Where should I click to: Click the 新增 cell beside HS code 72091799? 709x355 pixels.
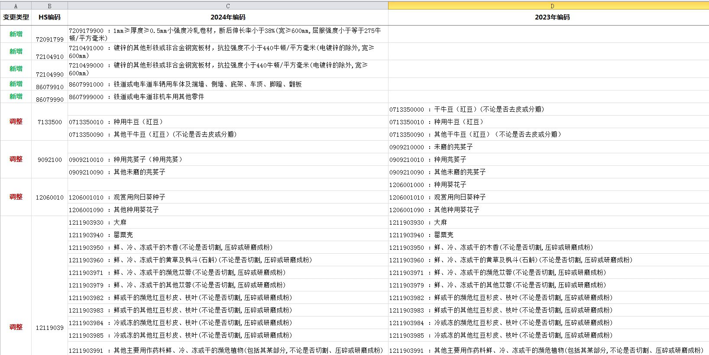point(16,34)
